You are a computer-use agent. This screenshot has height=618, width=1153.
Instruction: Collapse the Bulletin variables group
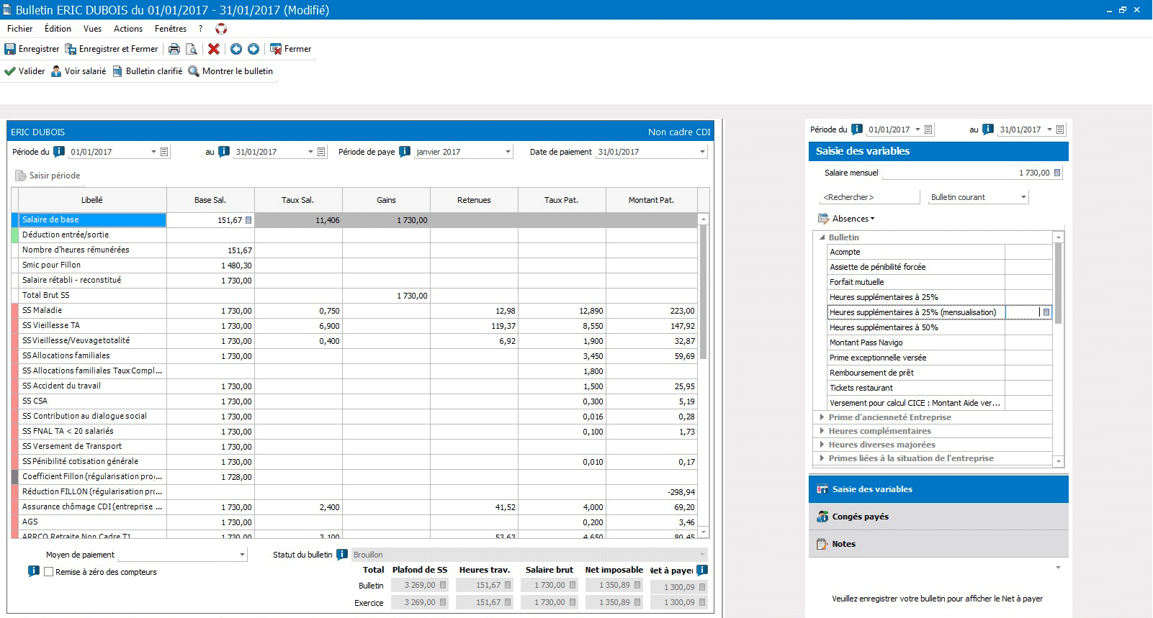click(x=822, y=237)
